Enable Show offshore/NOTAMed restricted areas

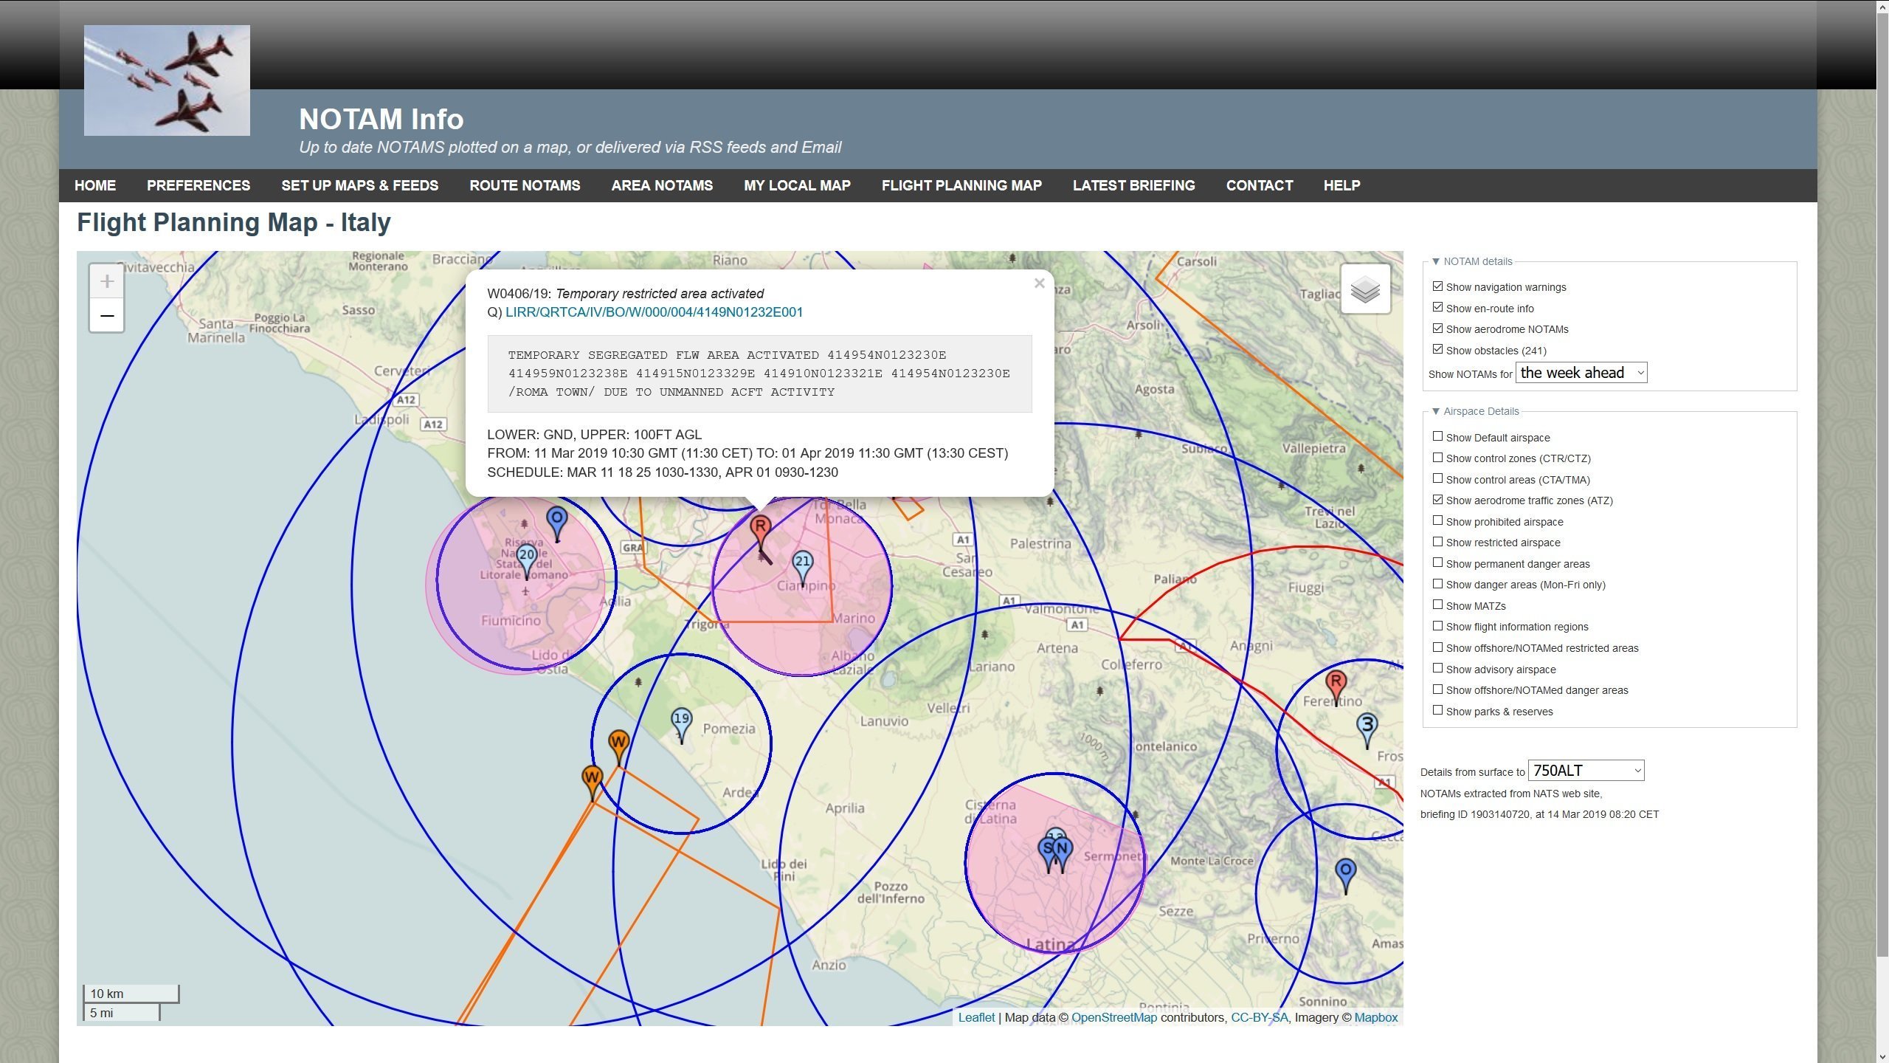click(1437, 647)
